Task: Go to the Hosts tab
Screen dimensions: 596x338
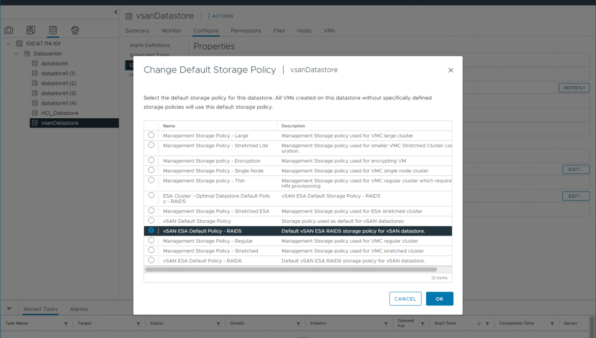Action: tap(304, 31)
